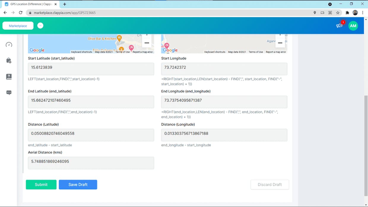Zoom out on the right map
The height and width of the screenshot is (207, 368).
(x=280, y=43)
